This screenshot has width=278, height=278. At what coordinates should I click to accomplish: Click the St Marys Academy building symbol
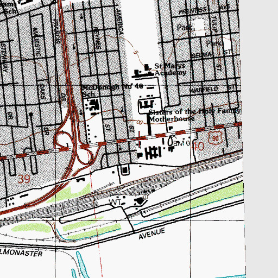pyautogui.click(x=143, y=71)
